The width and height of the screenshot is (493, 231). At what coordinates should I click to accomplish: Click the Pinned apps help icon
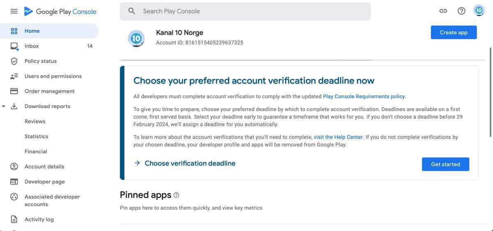coord(176,195)
